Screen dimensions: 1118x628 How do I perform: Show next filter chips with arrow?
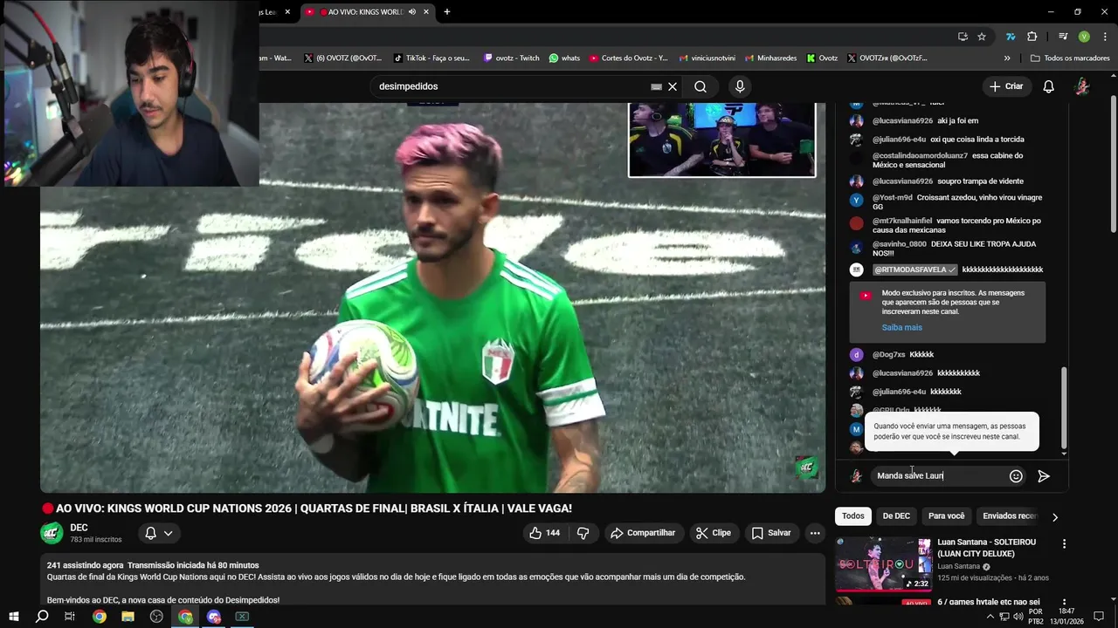[1054, 517]
